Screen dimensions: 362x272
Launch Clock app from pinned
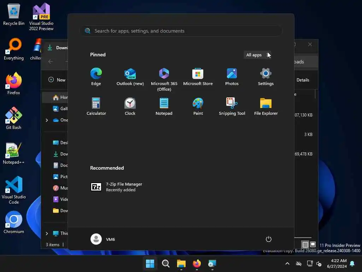point(130,106)
